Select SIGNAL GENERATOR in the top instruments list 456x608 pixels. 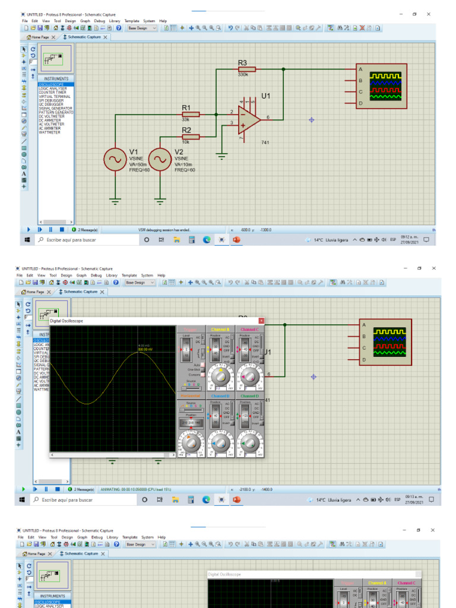tap(55, 108)
